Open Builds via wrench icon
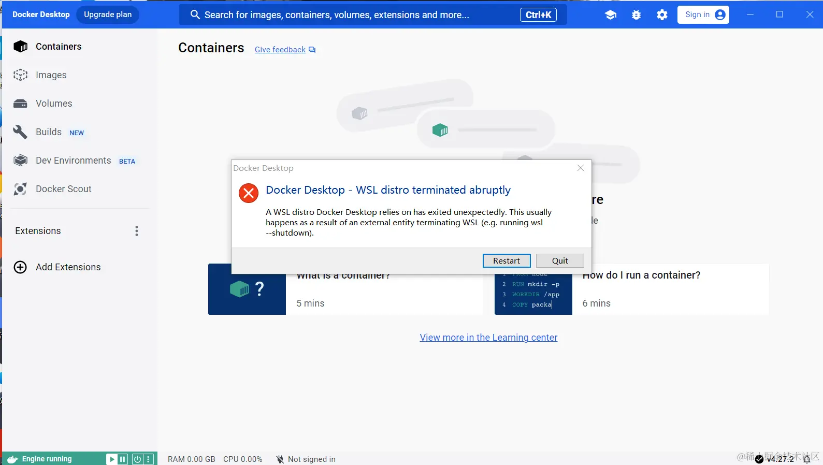823x465 pixels. (x=20, y=132)
